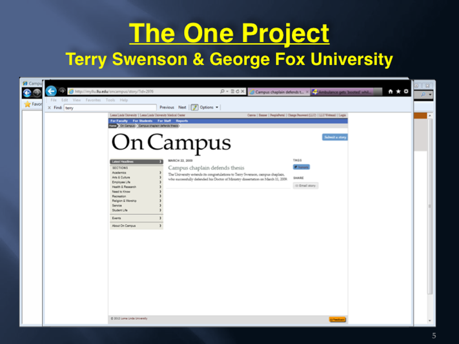The width and height of the screenshot is (459, 344).
Task: Expand the Health & Research section
Action: pyautogui.click(x=136, y=187)
